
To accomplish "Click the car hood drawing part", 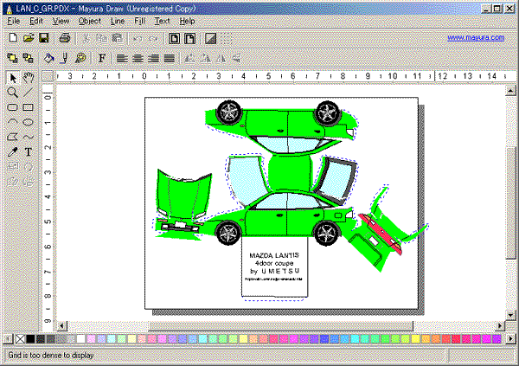I will pyautogui.click(x=183, y=194).
